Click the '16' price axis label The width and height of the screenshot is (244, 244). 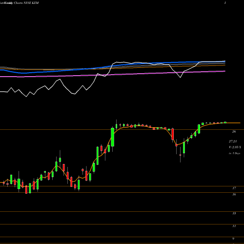(234, 194)
